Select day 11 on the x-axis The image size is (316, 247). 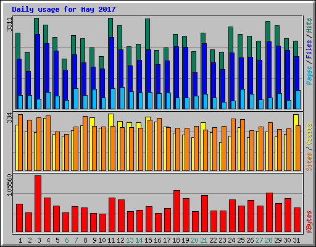pyautogui.click(x=111, y=240)
